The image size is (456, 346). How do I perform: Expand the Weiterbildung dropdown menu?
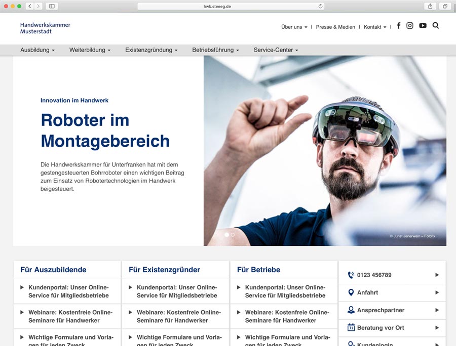(90, 50)
